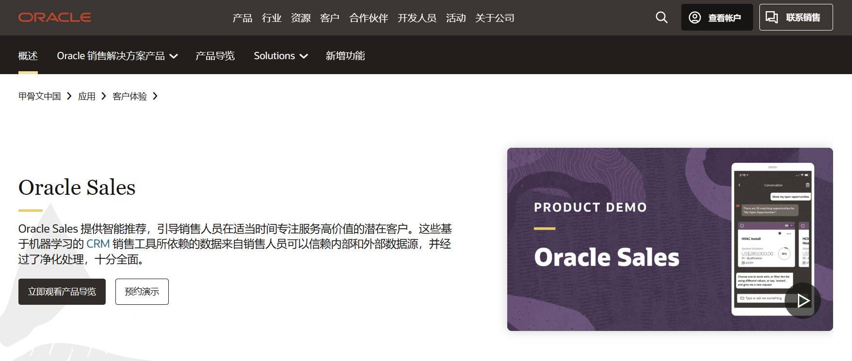Follow the 客户体验 breadcrumb link
The height and width of the screenshot is (361, 852).
[129, 96]
